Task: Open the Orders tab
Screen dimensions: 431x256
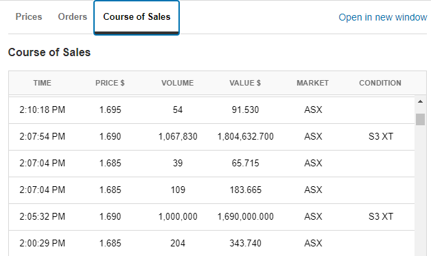Action: pyautogui.click(x=73, y=17)
